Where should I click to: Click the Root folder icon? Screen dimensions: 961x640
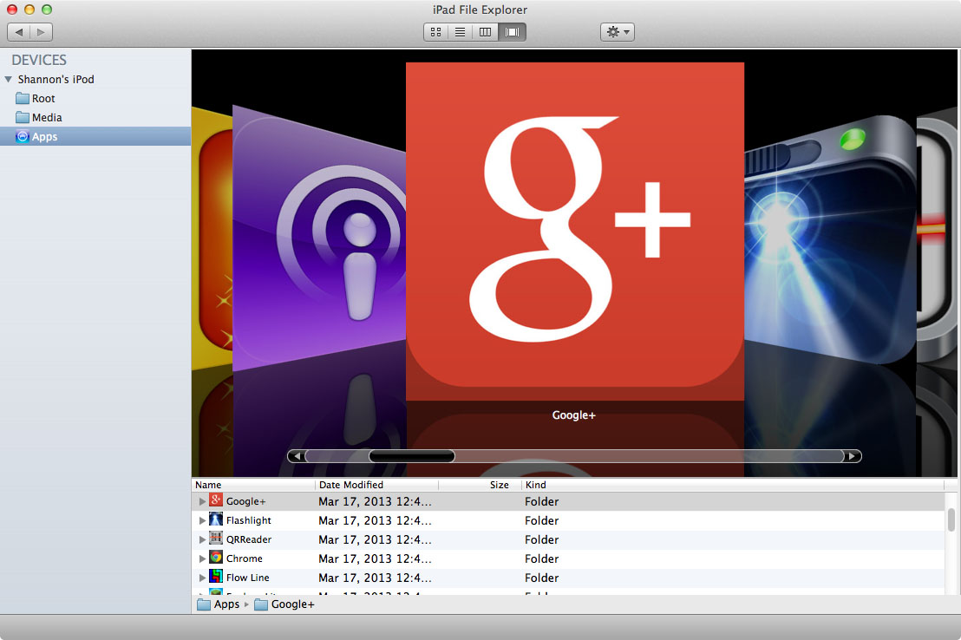23,98
